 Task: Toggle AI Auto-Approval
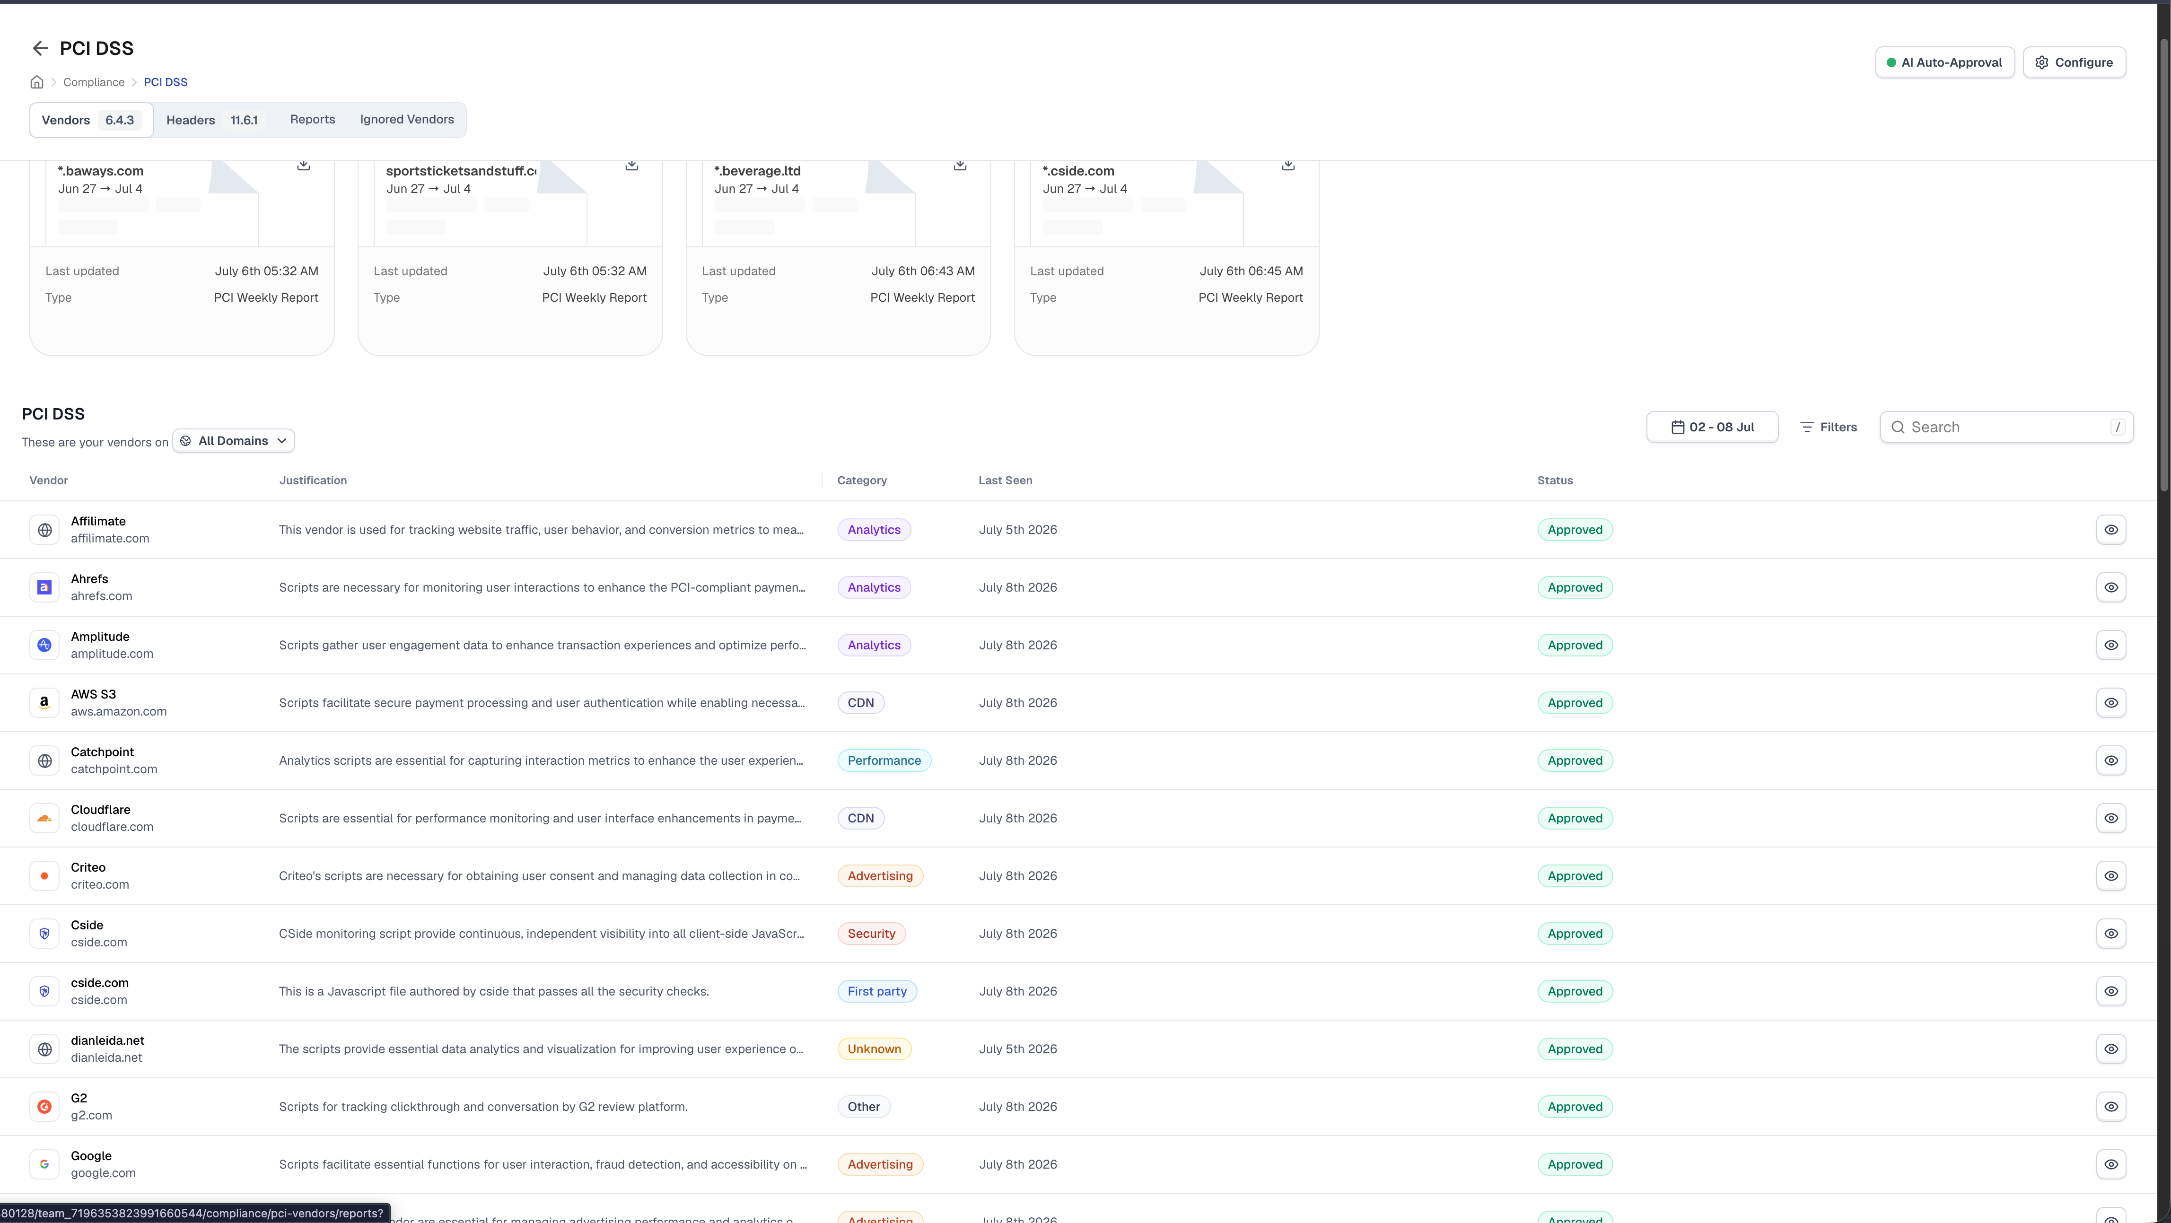1944,62
